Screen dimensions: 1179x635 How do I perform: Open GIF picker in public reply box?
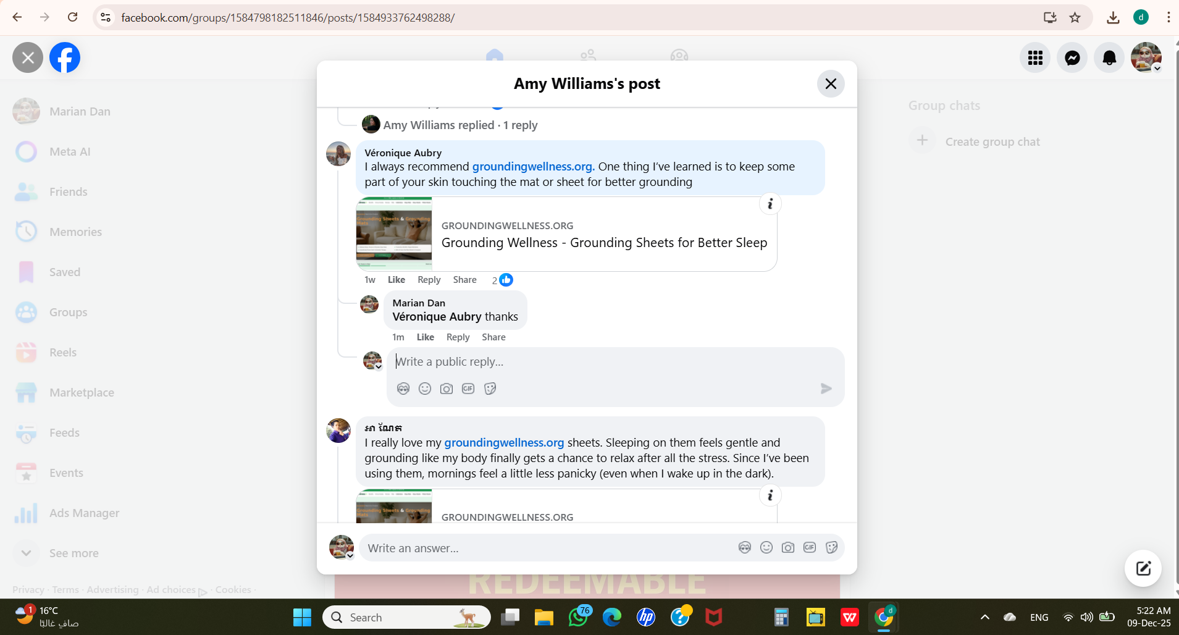[468, 389]
